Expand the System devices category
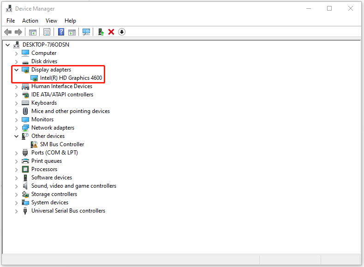Viewport: 364px width, 267px height. pos(16,203)
